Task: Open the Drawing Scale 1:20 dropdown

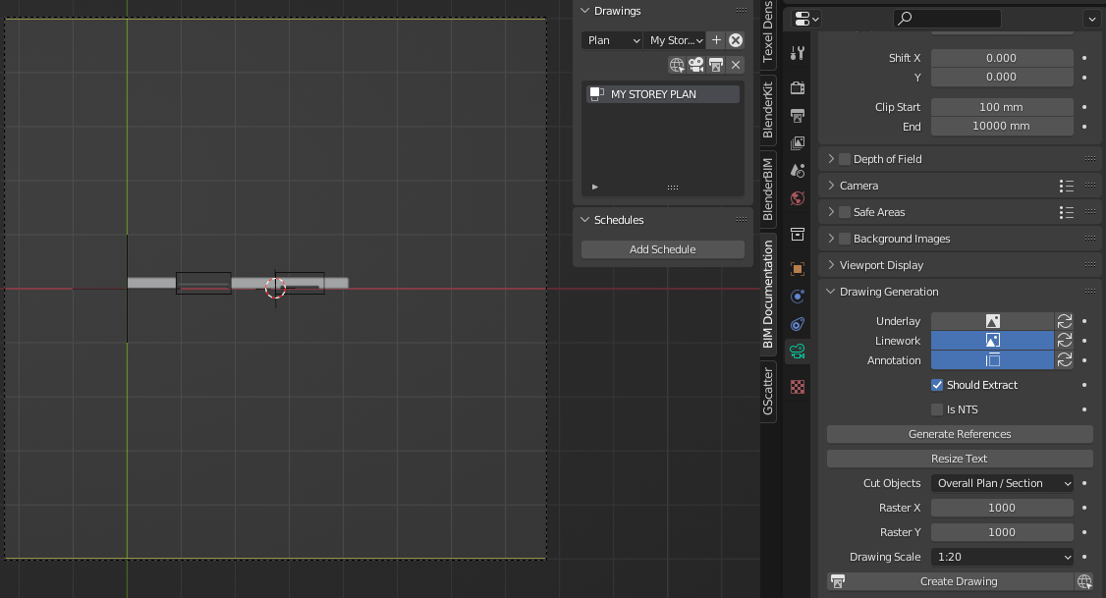Action: [x=1002, y=557]
